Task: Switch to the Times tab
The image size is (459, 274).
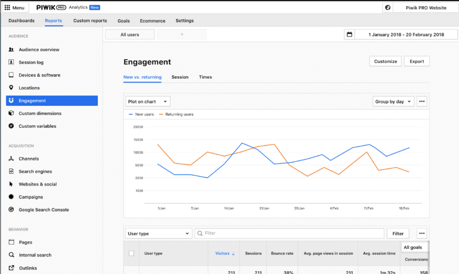Action: [x=205, y=77]
